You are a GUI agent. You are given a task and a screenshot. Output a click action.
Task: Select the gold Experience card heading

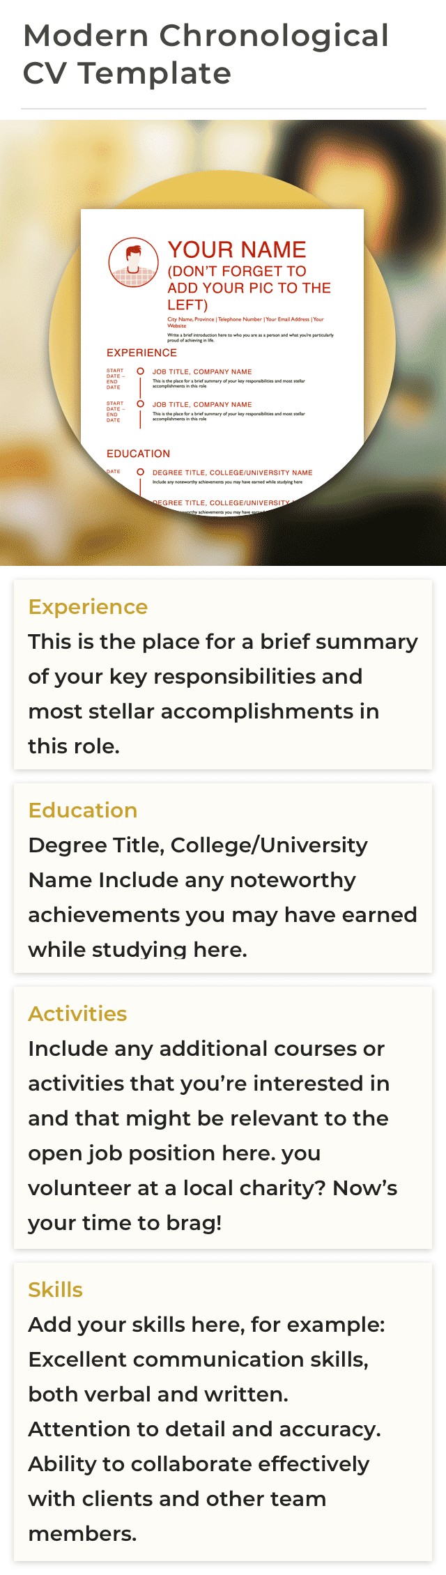[x=88, y=607]
